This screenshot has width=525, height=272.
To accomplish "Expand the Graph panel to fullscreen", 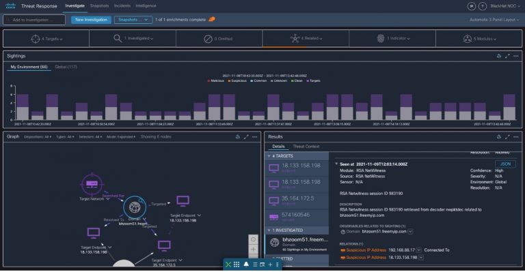I will coord(246,137).
